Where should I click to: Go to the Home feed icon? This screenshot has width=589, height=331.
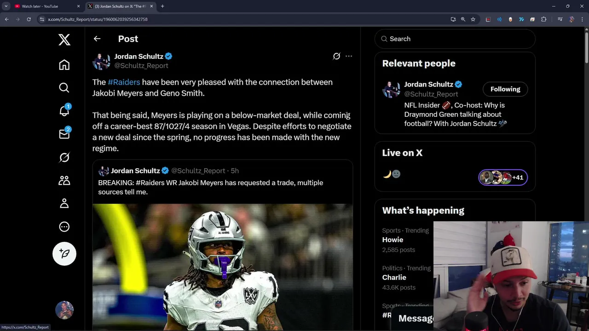(64, 65)
